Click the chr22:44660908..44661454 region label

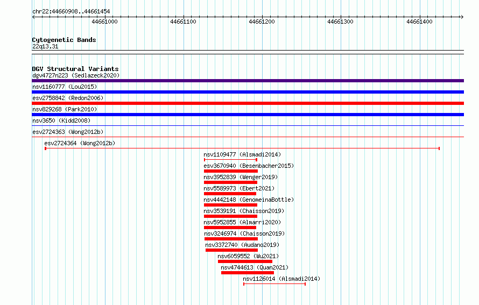[71, 12]
